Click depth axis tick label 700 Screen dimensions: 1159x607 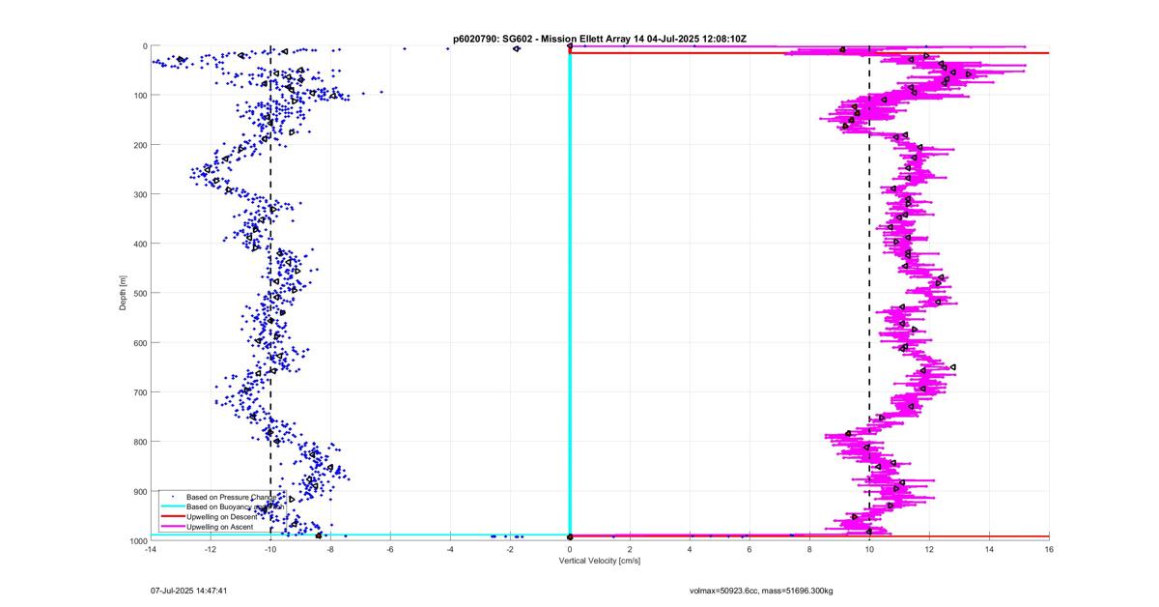tap(140, 392)
